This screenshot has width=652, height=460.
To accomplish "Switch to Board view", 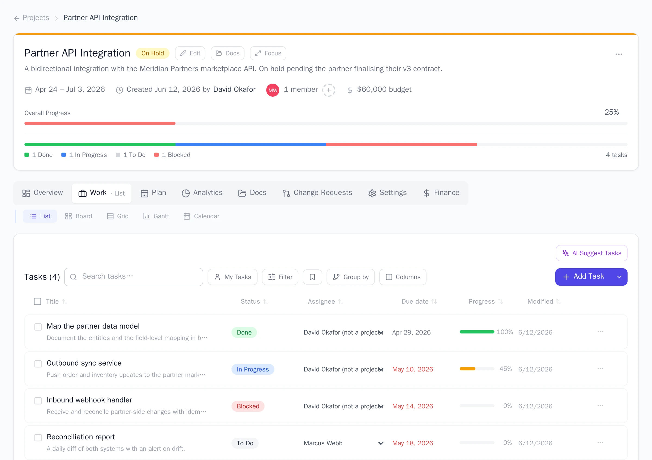I will click(x=79, y=216).
